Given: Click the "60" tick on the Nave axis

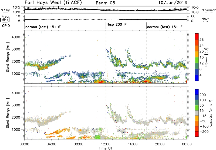Looking at the screenshot, I should pos(193,16).
